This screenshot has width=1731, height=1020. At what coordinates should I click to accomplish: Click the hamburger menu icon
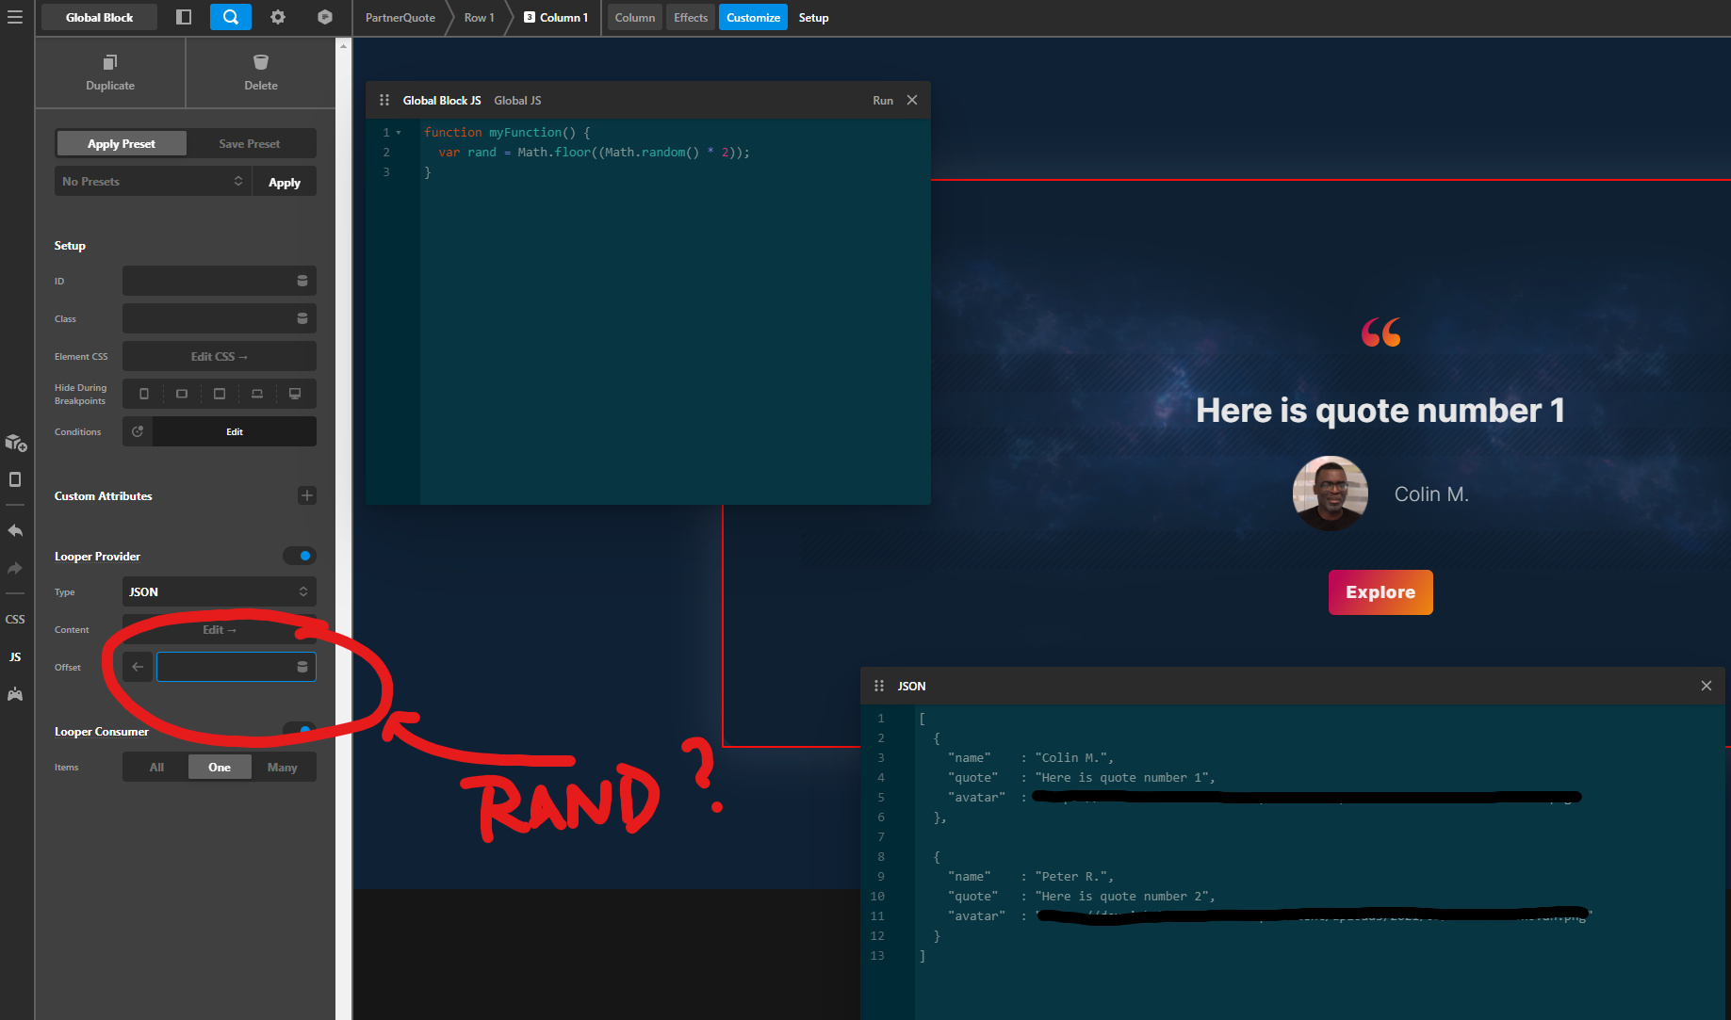(15, 17)
